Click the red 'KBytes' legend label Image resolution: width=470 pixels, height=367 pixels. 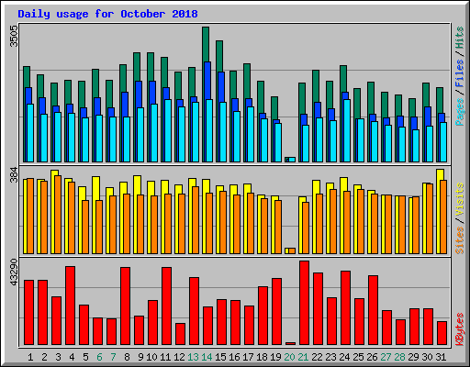[x=460, y=329]
